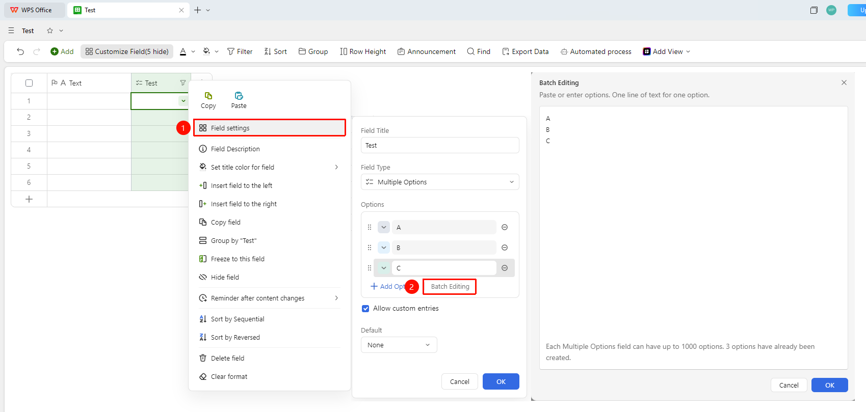Open the hamburger menu beside Test title
Viewport: 866px width, 412px height.
pos(11,31)
